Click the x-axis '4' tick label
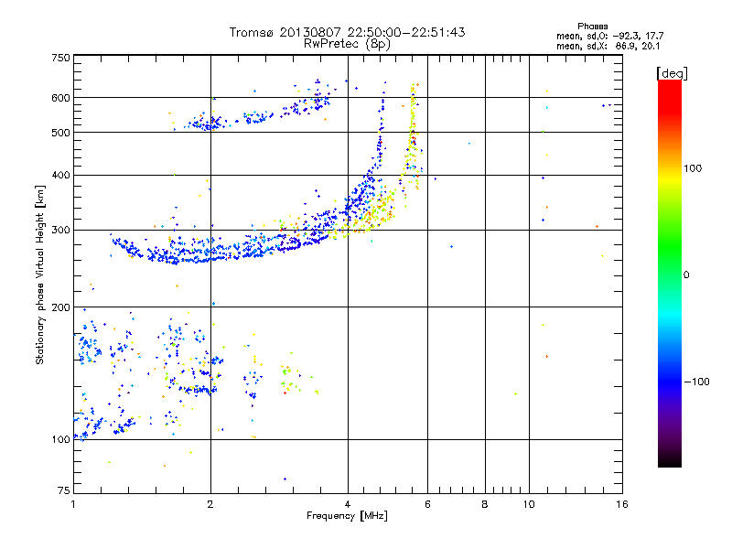Image resolution: width=732 pixels, height=549 pixels. click(x=348, y=504)
